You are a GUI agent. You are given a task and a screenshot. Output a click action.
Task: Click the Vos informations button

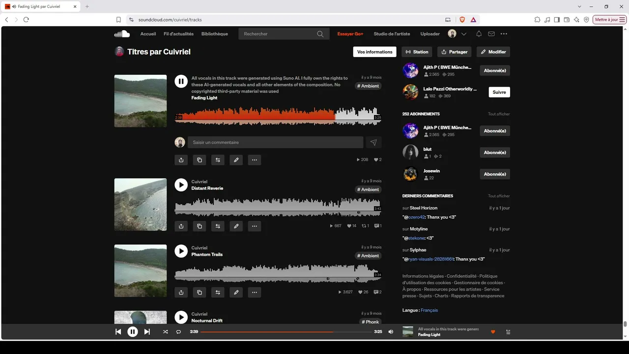(375, 52)
